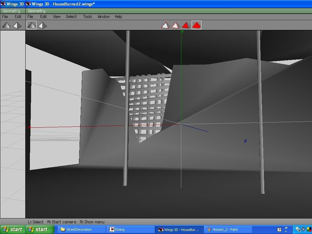
Task: Click Wings 3D icon in HouseBurned2.wings title bar
Action: [x=29, y=4]
